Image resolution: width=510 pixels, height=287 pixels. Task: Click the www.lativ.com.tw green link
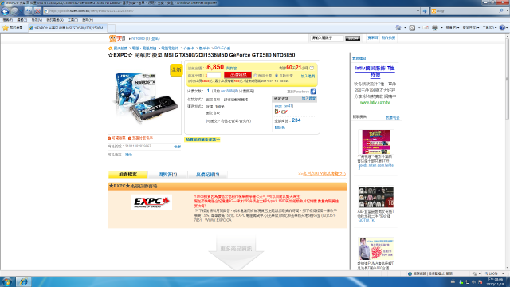[375, 102]
